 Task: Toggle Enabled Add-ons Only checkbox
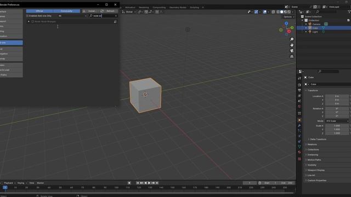[27, 16]
